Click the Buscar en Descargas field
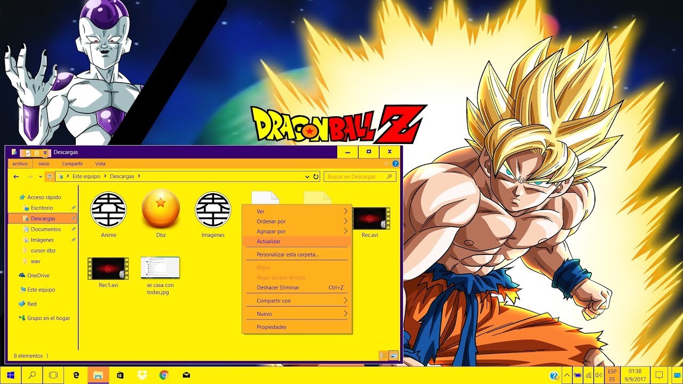The height and width of the screenshot is (384, 683). coord(360,177)
